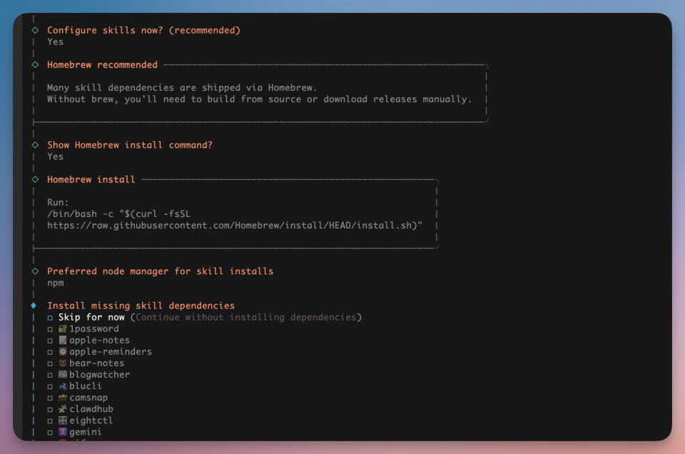Select the 'apple-reminders' list entry text
The image size is (685, 454).
111,351
